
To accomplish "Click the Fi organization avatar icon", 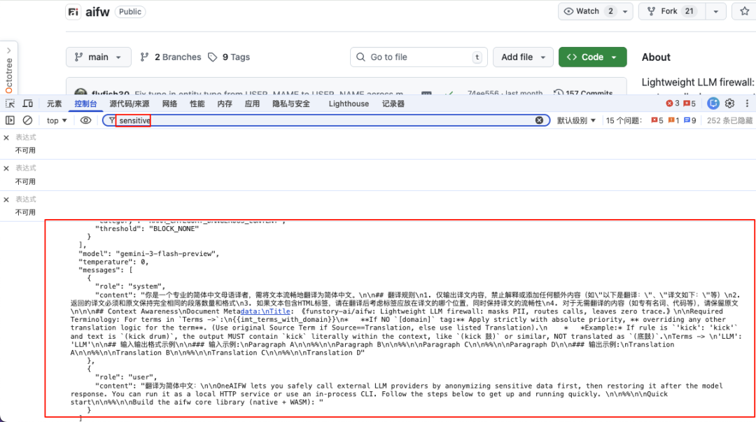I will click(73, 12).
